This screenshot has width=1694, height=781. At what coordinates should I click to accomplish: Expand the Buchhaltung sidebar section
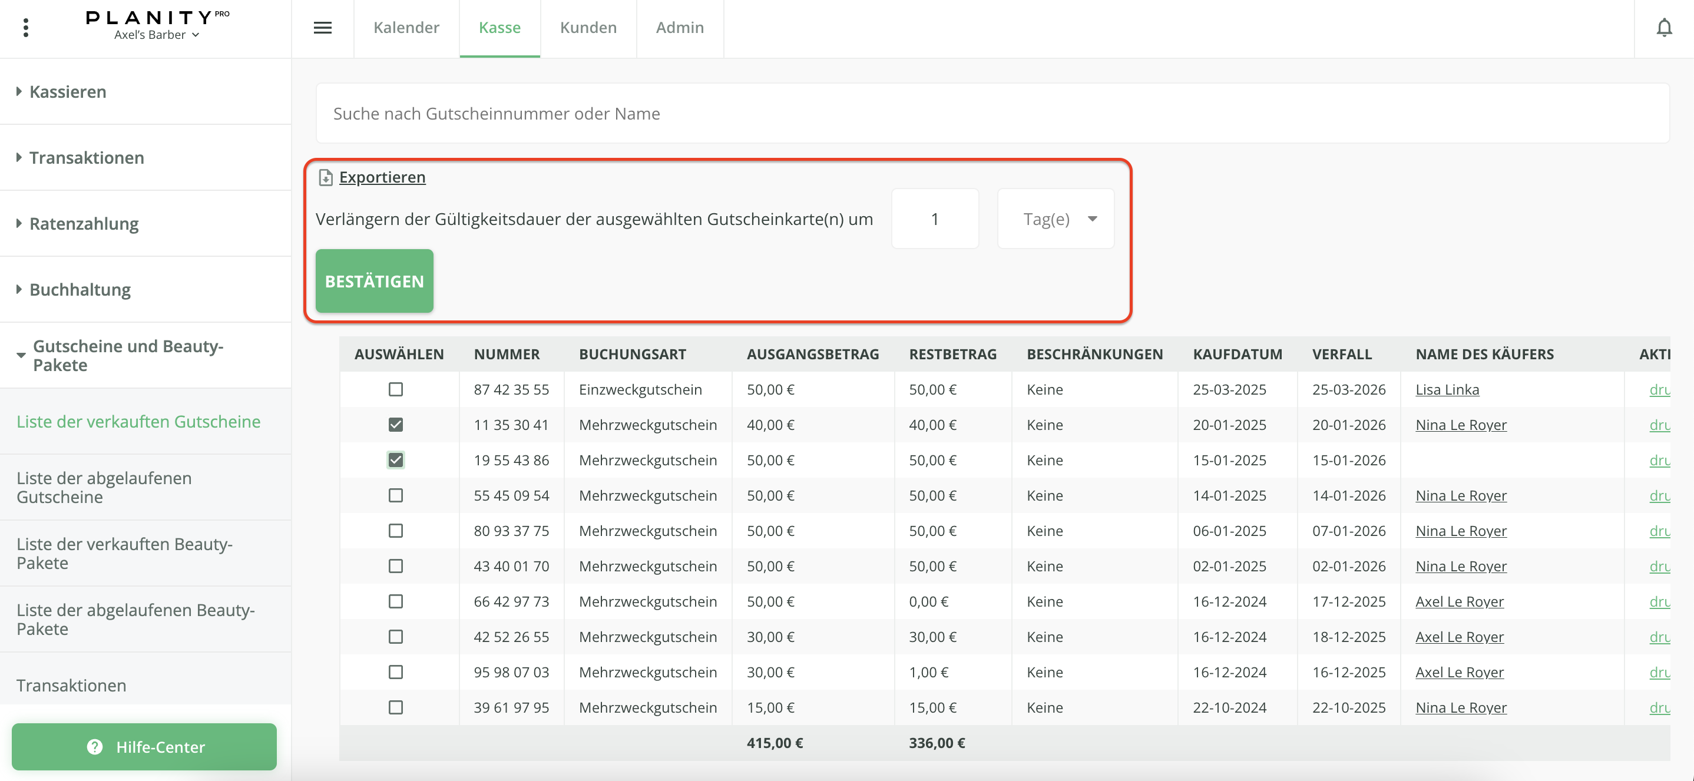pos(80,289)
